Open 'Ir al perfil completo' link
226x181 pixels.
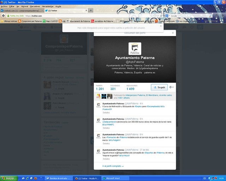(113, 166)
